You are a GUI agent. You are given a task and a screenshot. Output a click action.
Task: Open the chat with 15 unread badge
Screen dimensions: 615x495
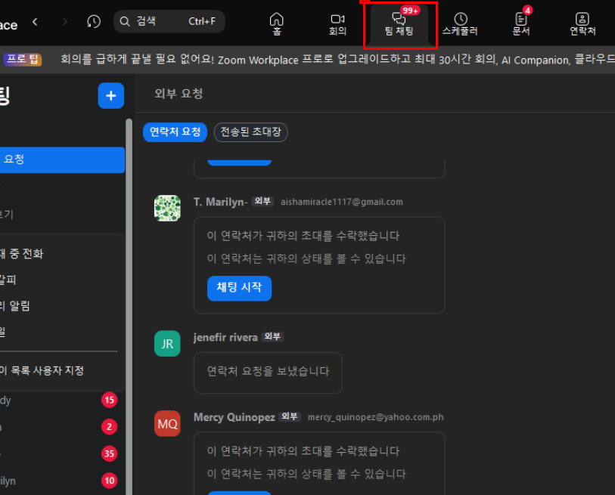coord(53,400)
